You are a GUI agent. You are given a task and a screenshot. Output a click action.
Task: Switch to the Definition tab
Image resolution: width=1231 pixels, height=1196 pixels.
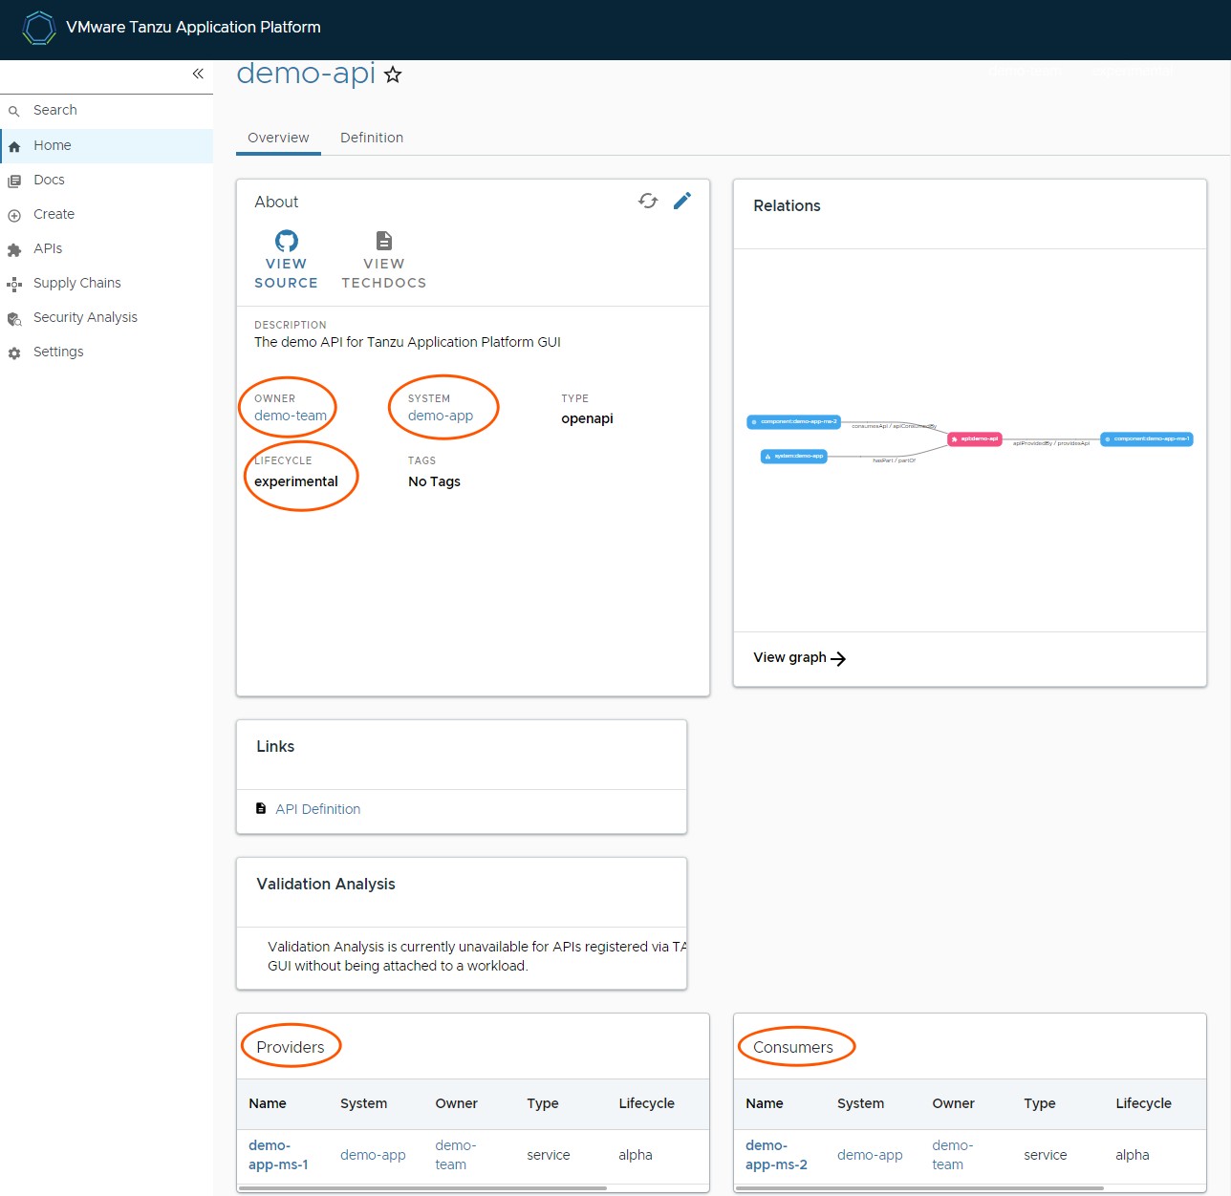pyautogui.click(x=372, y=138)
